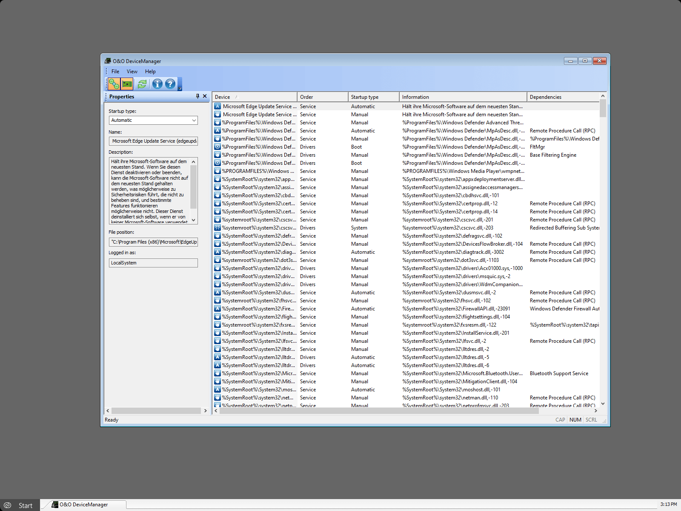Open the File menu
This screenshot has width=681, height=511.
[x=115, y=72]
